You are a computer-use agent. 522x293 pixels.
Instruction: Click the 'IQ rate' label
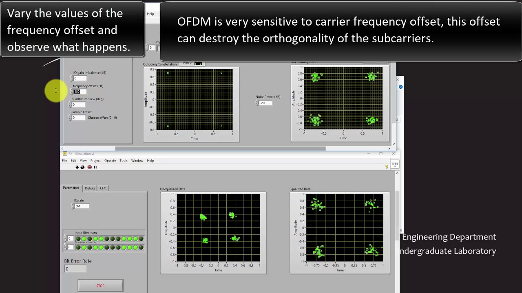pyautogui.click(x=79, y=200)
